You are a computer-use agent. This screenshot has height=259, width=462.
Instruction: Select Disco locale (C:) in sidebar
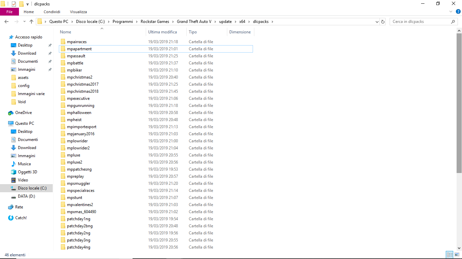coord(26,188)
